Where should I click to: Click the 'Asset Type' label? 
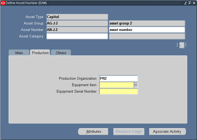click(x=34, y=17)
